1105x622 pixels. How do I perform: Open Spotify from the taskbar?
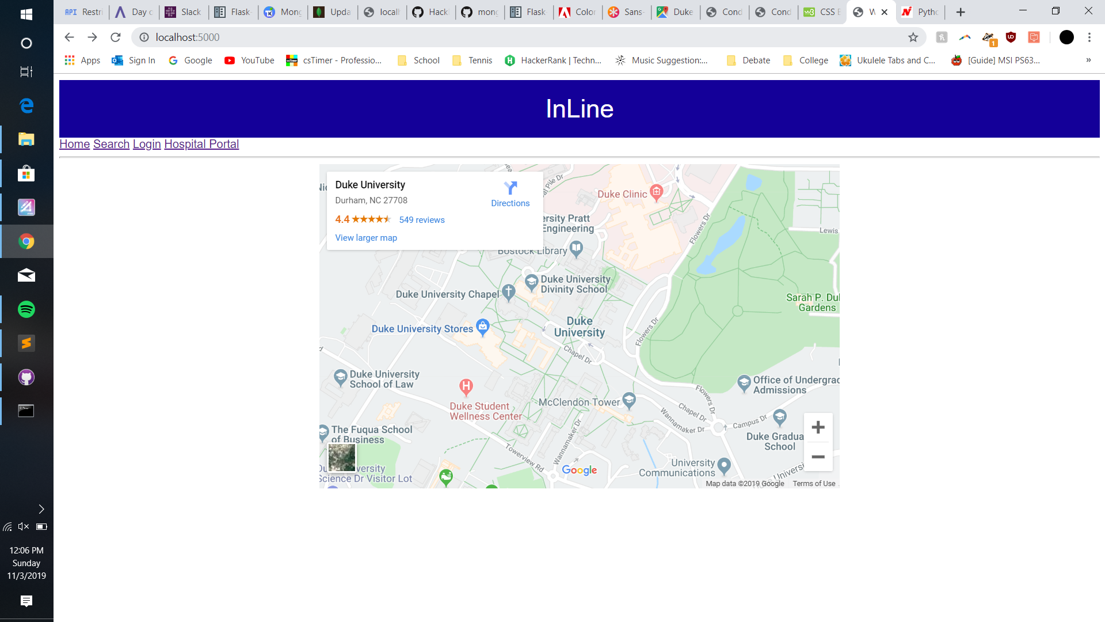coord(26,309)
